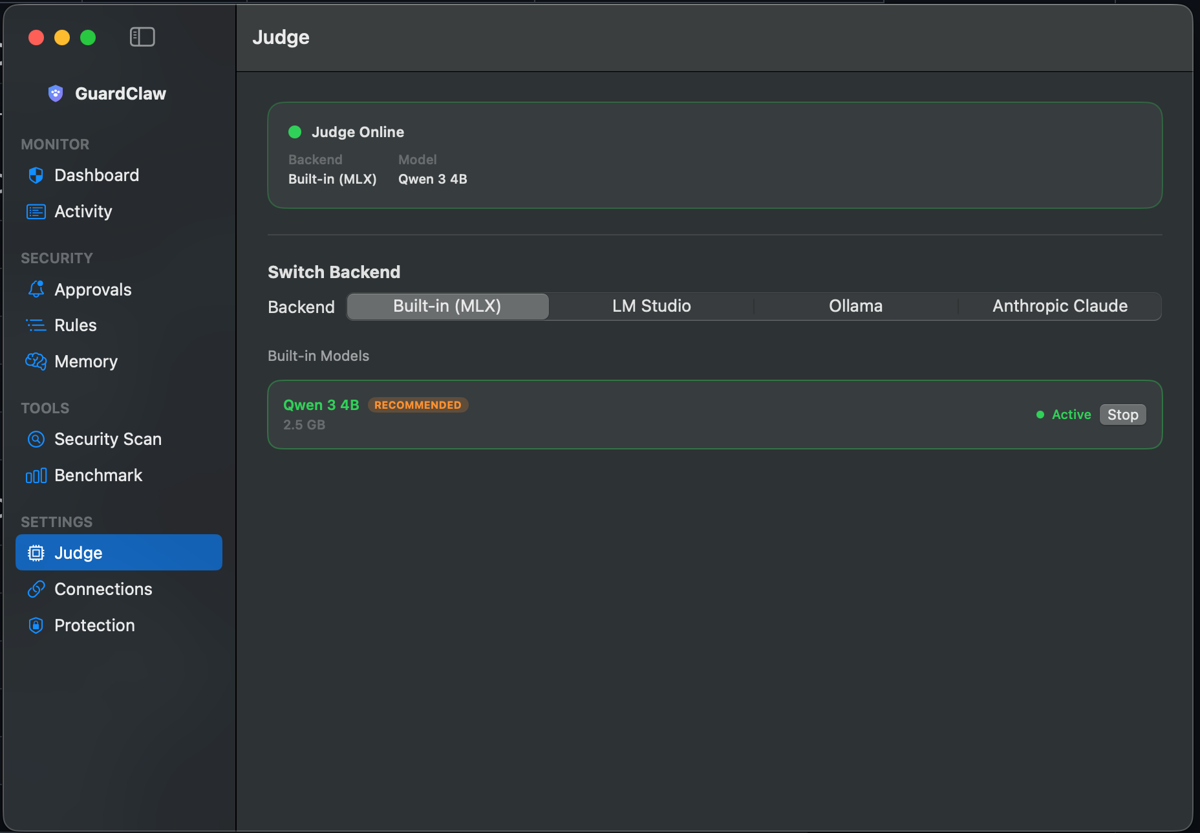This screenshot has height=833, width=1200.
Task: Launch Security Scan from Tools
Action: 108,438
